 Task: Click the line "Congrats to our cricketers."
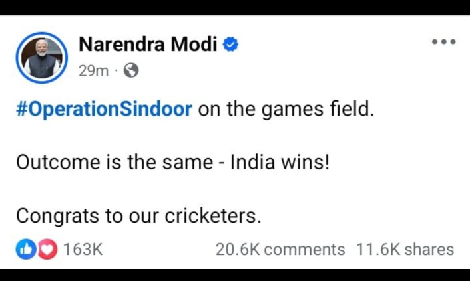pos(138,215)
